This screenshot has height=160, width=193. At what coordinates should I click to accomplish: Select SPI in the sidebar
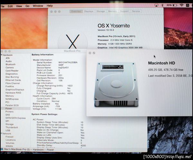(x=7, y=121)
